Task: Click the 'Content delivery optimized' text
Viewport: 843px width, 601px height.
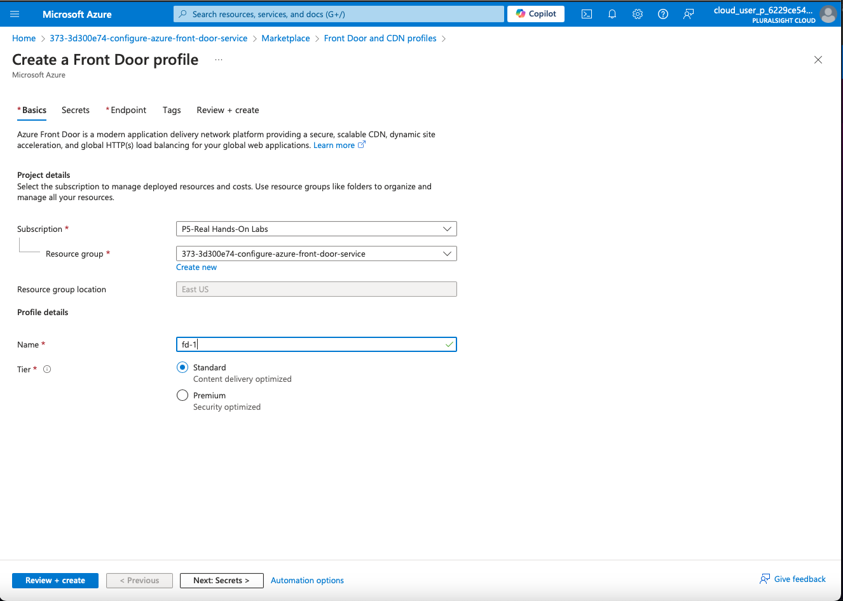Action: [x=242, y=379]
